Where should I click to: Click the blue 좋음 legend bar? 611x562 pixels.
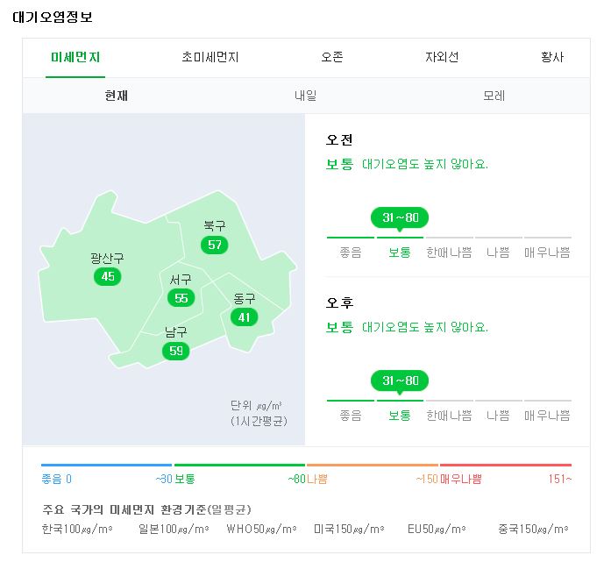tap(106, 465)
